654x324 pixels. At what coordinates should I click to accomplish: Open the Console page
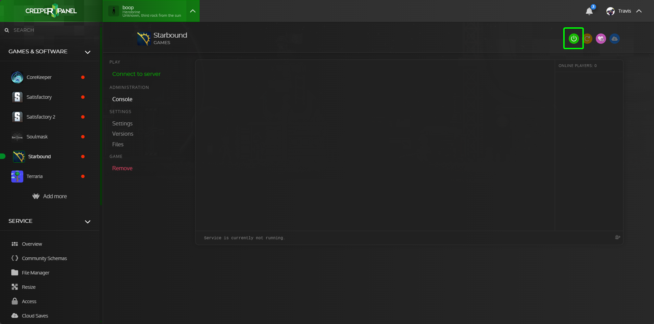tap(122, 99)
